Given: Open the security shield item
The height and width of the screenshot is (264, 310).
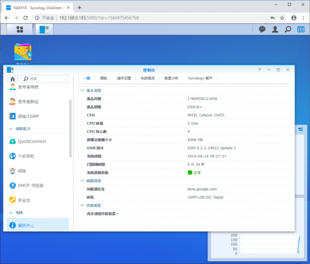Looking at the screenshot, I should [37, 200].
